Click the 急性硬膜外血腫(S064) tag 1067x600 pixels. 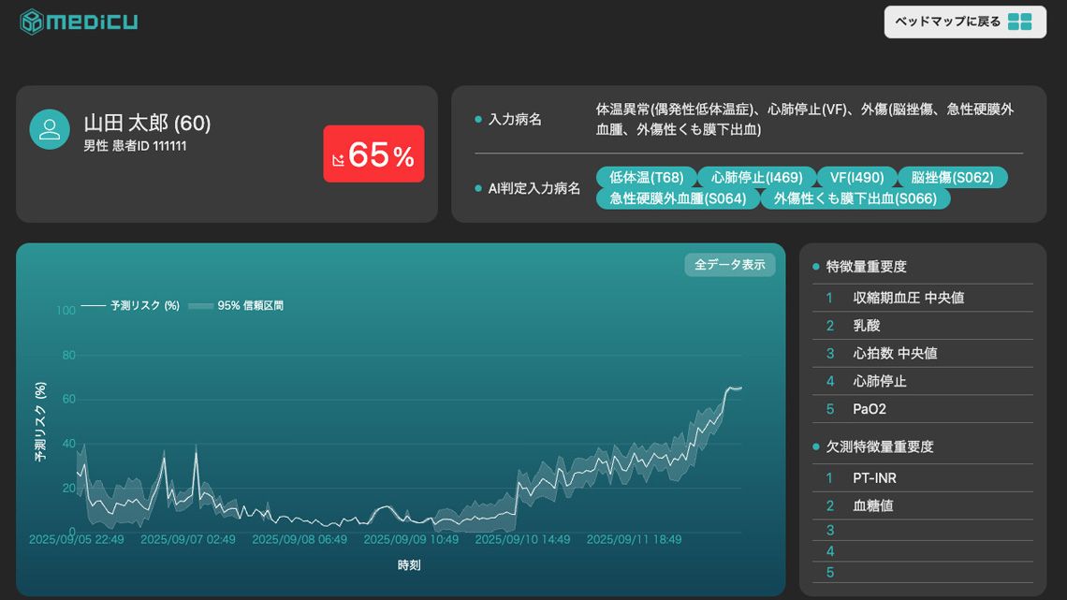click(678, 198)
